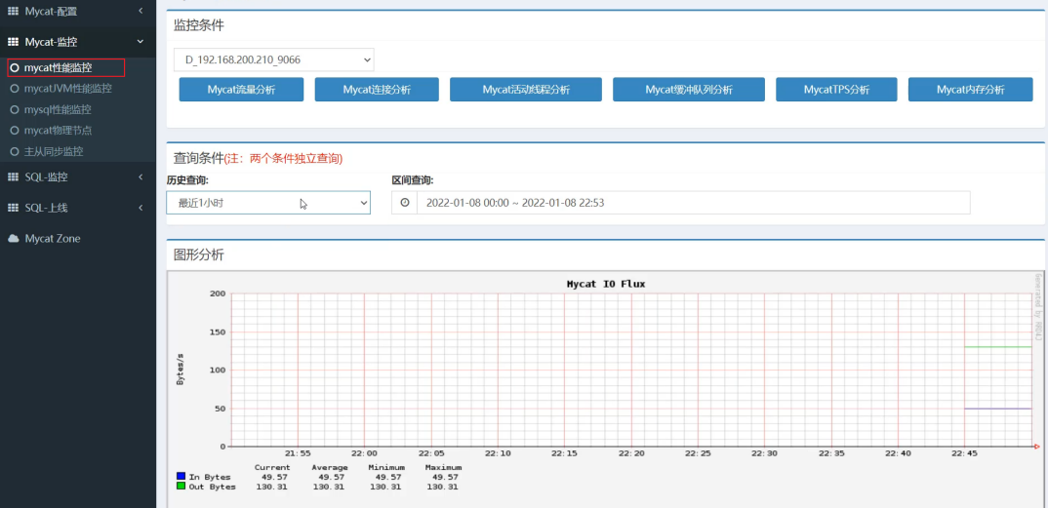Click the Mycat流量分析 button

point(241,90)
